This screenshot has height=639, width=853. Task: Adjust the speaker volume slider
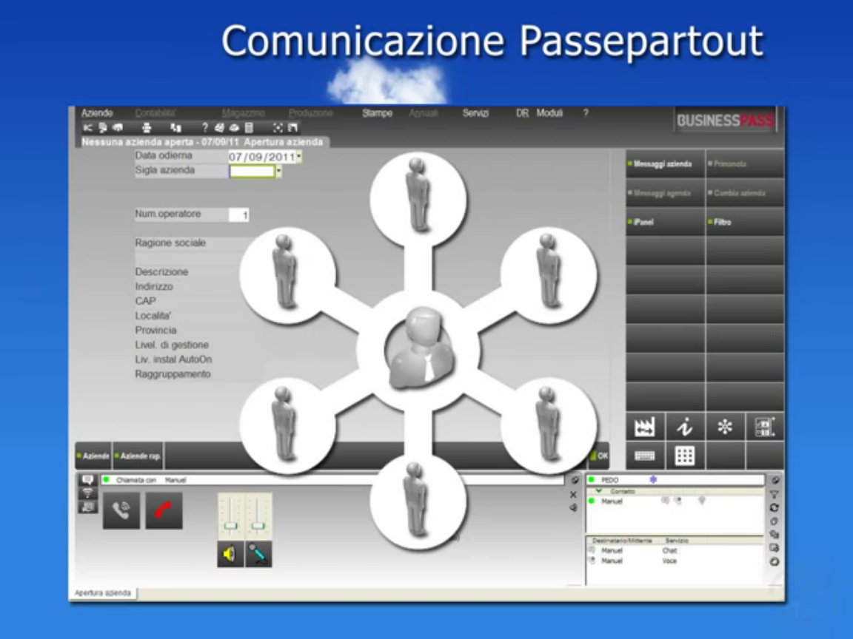coord(230,526)
